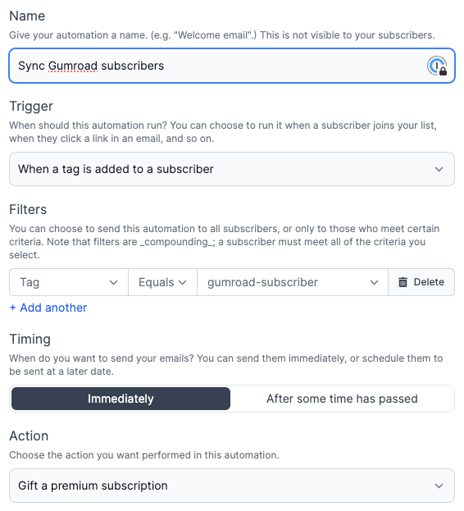Open the 'When a tag is added' trigger dropdown

(x=232, y=169)
